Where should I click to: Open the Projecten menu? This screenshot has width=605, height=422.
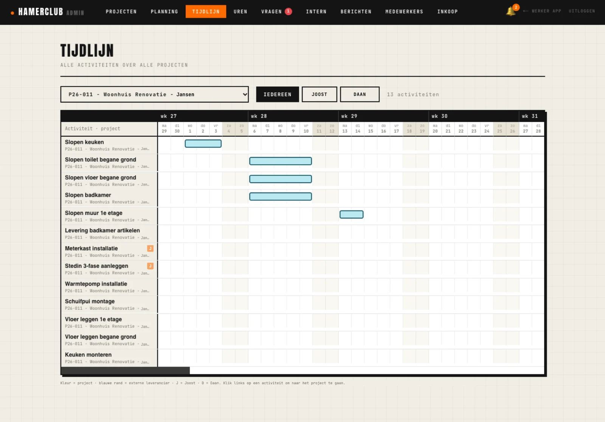click(x=121, y=12)
